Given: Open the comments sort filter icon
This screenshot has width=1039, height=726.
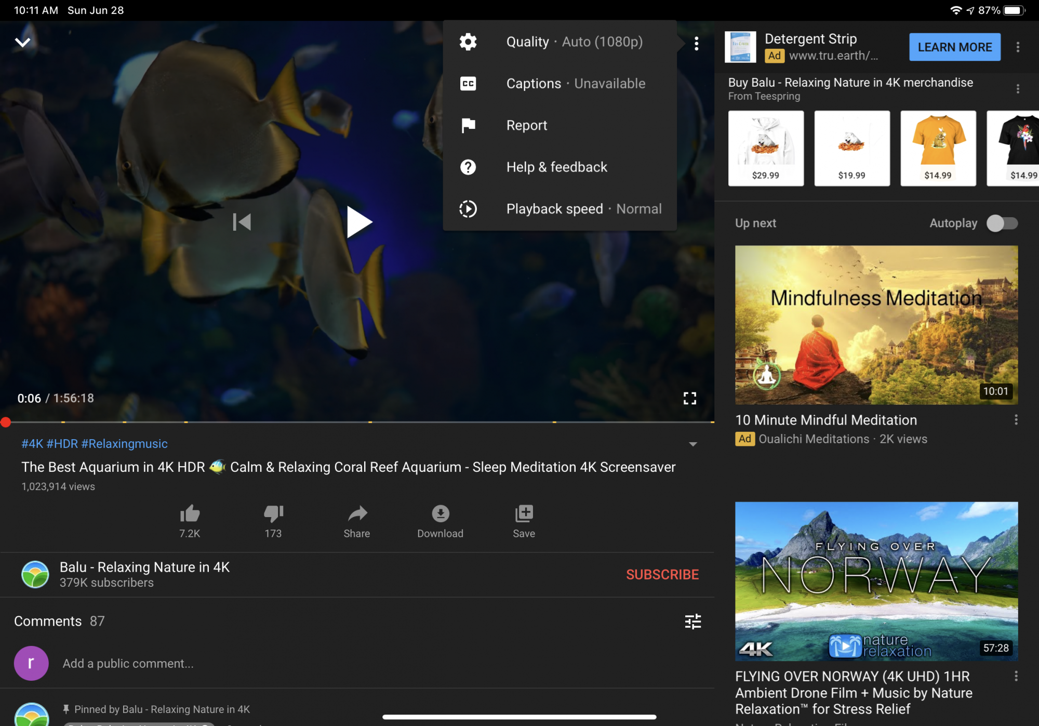Looking at the screenshot, I should pos(692,621).
